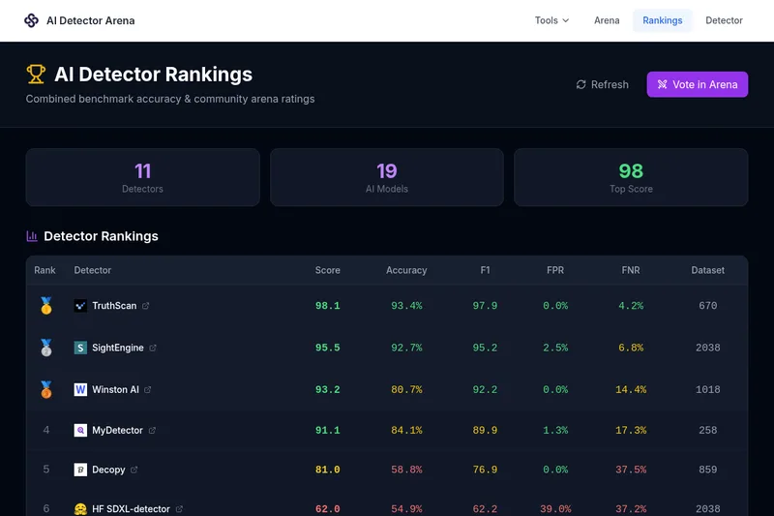Screen dimensions: 774x516
Task: Expand the Tools dropdown menu
Action: pos(551,20)
